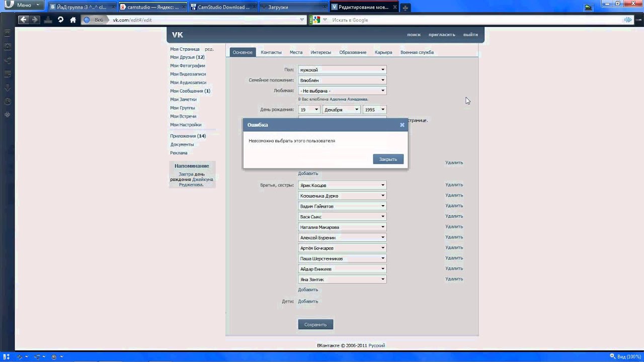Toggle the panel icon at status bar left

click(x=7, y=356)
